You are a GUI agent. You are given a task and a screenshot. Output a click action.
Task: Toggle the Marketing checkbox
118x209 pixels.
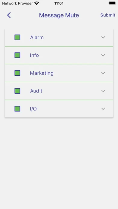17,73
